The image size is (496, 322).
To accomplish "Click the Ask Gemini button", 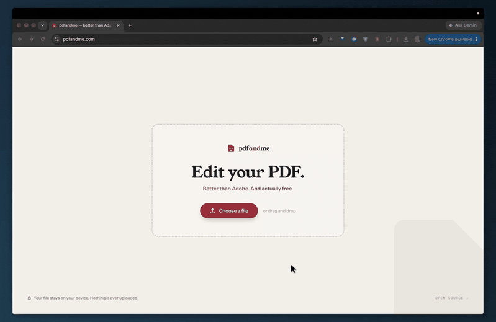I will [x=464, y=25].
